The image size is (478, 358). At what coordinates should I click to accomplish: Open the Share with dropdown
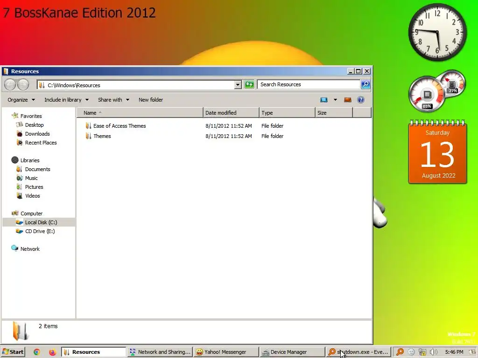pyautogui.click(x=113, y=100)
